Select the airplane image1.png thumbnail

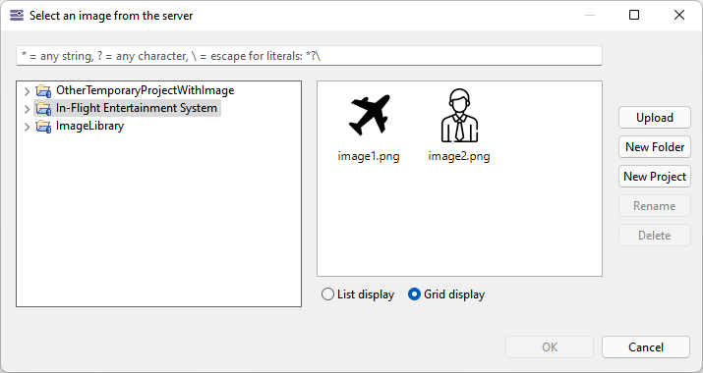[x=369, y=115]
